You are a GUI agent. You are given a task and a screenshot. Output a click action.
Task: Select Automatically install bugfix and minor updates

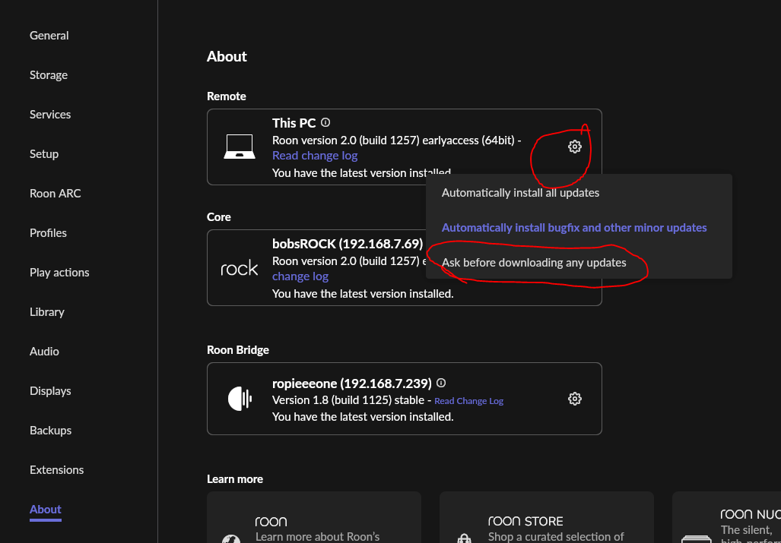574,228
